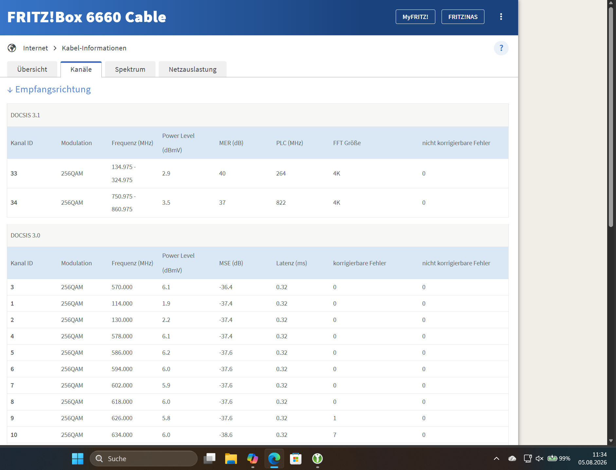
Task: Click korrigierbare Fehler value 7
Action: pos(335,435)
